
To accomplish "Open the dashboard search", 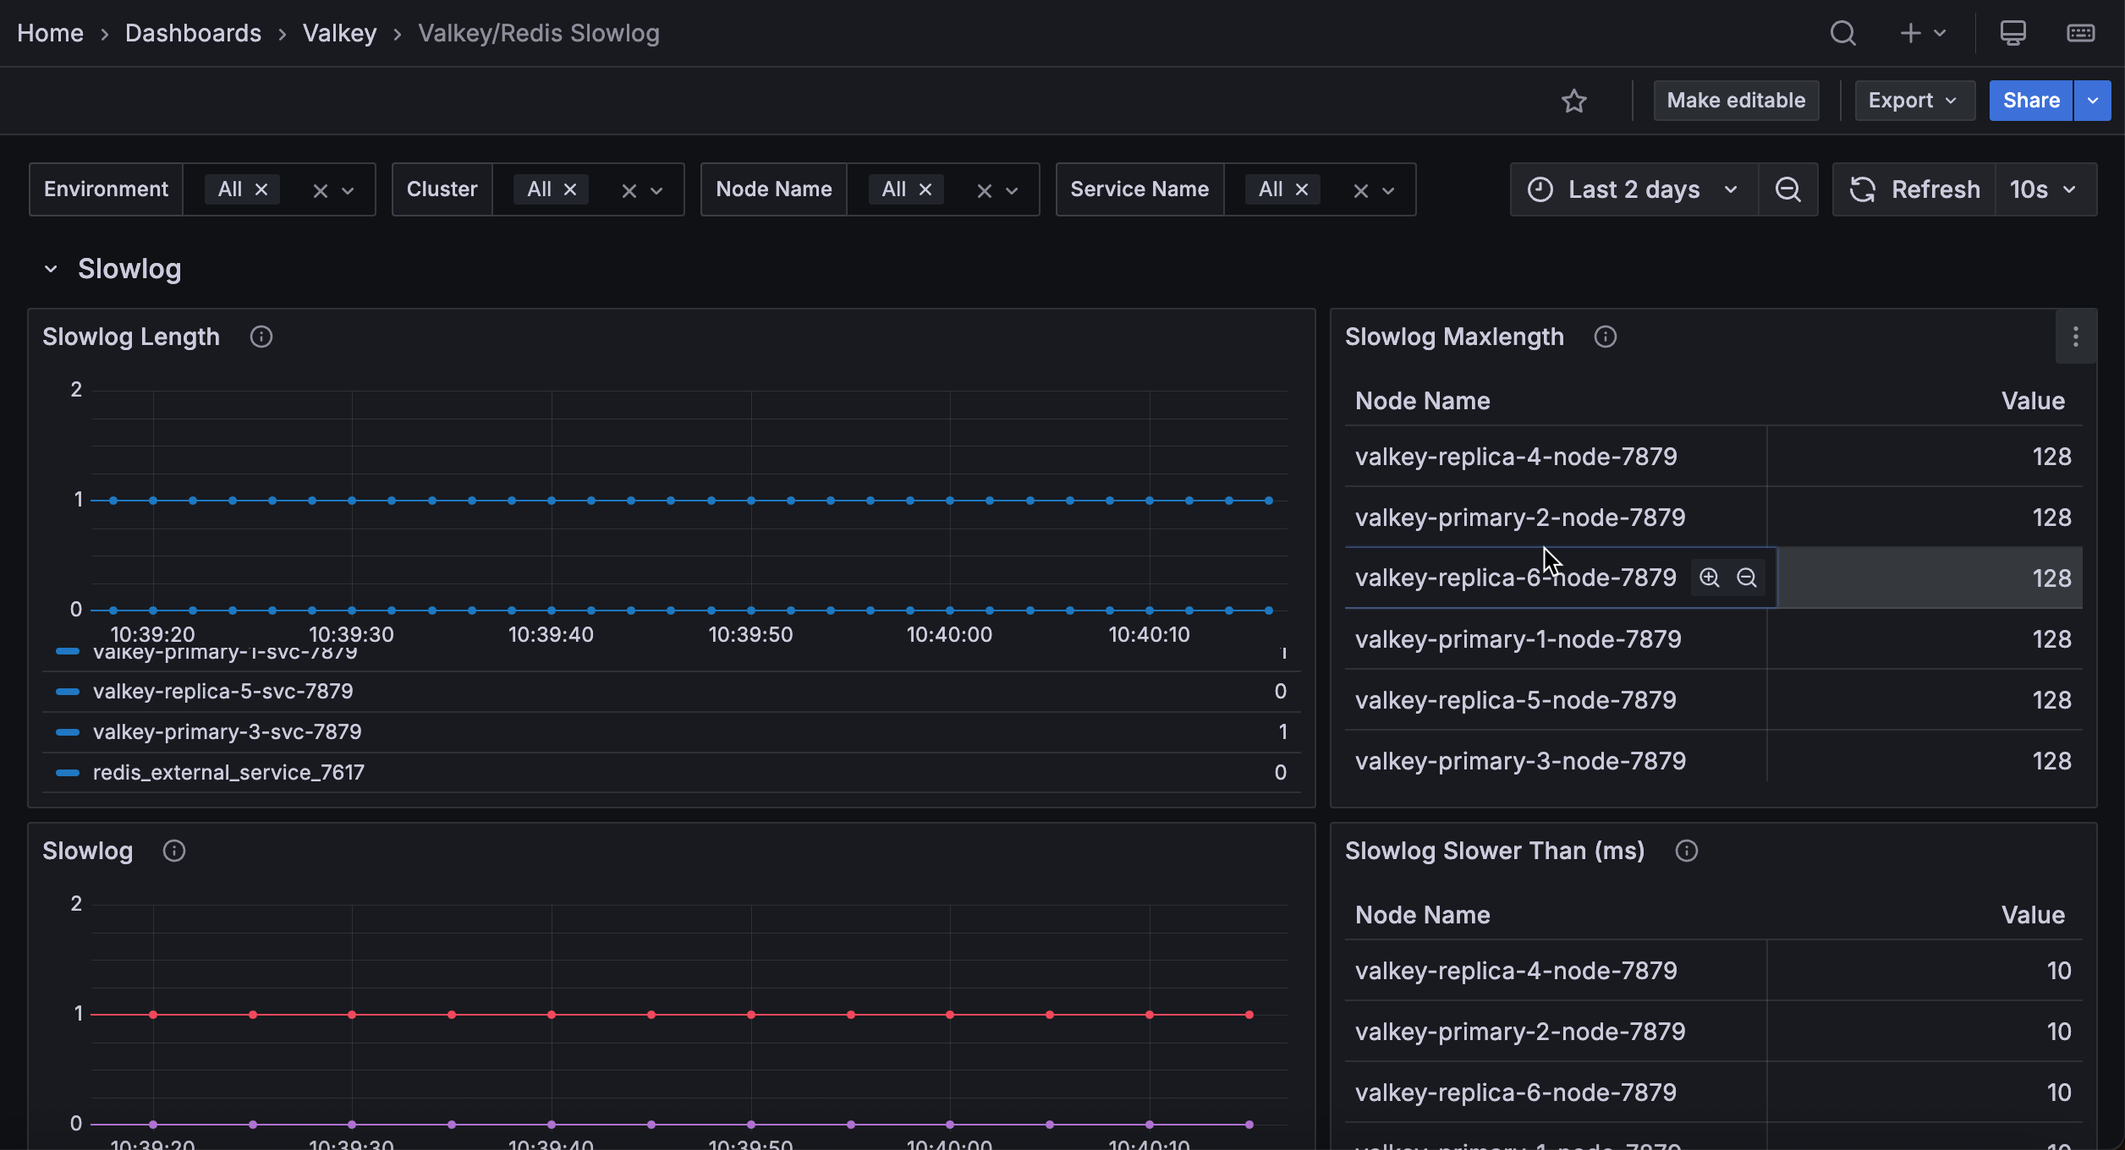I will (x=1844, y=33).
